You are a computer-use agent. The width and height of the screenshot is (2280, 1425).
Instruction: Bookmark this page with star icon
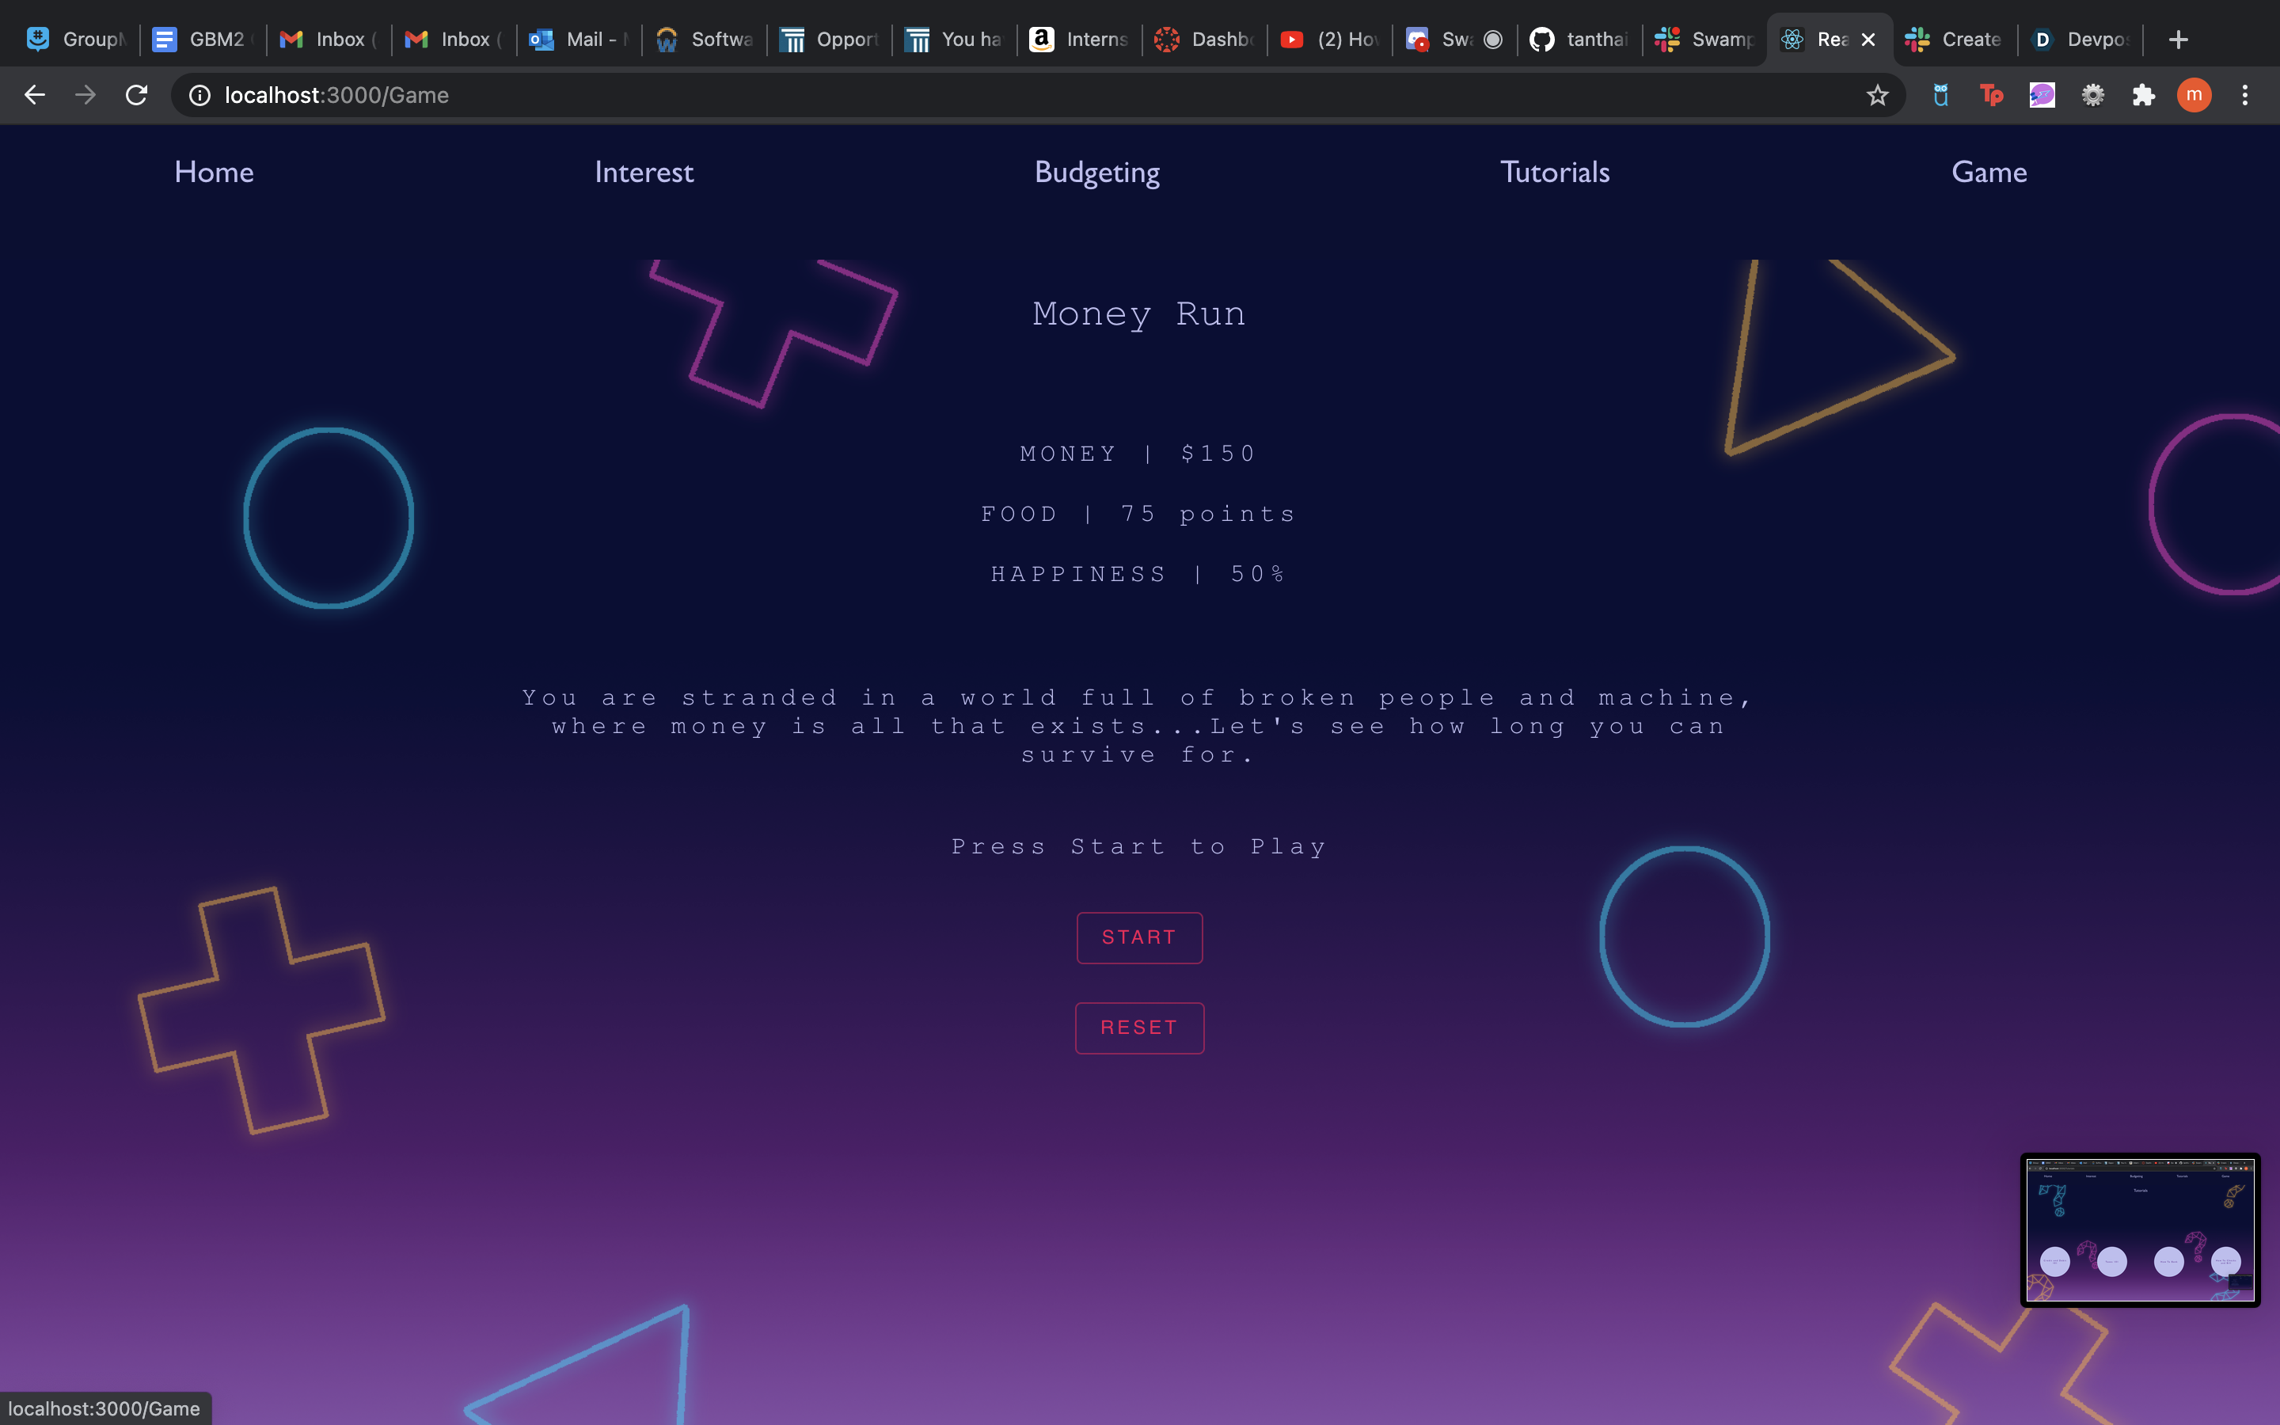tap(1877, 95)
